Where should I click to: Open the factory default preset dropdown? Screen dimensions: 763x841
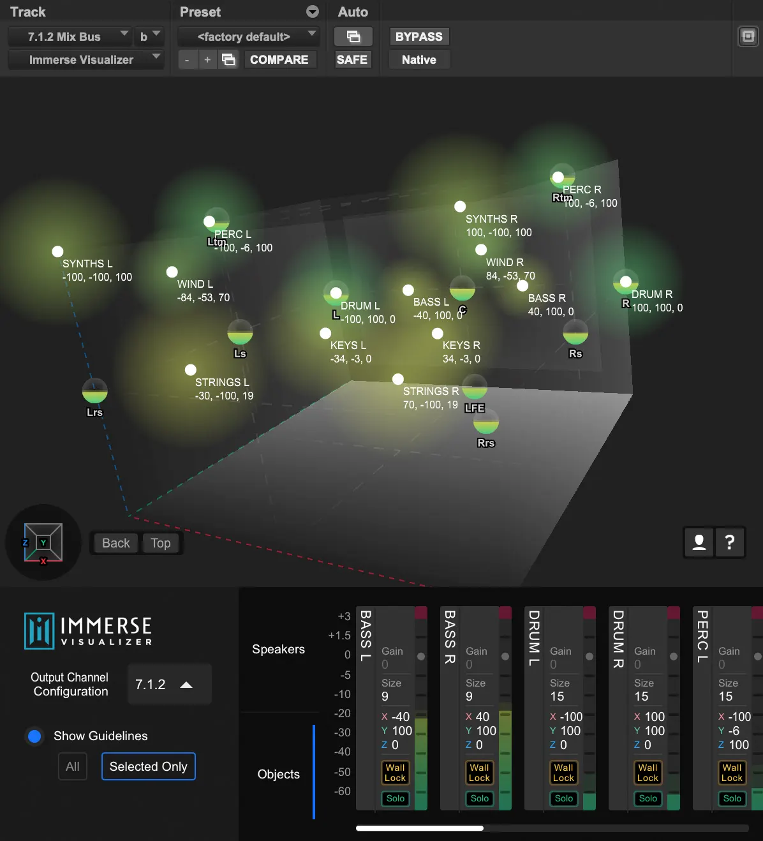tap(248, 36)
